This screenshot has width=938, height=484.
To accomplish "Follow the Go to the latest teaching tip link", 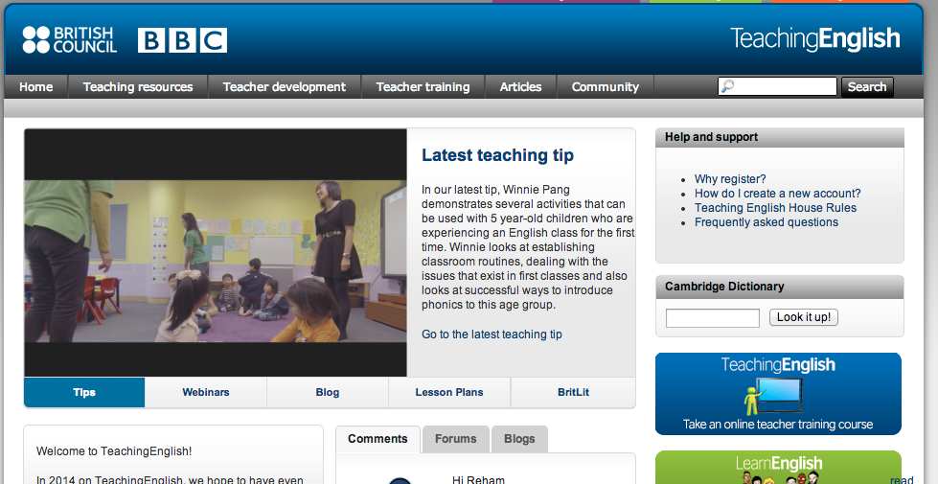I will point(492,334).
